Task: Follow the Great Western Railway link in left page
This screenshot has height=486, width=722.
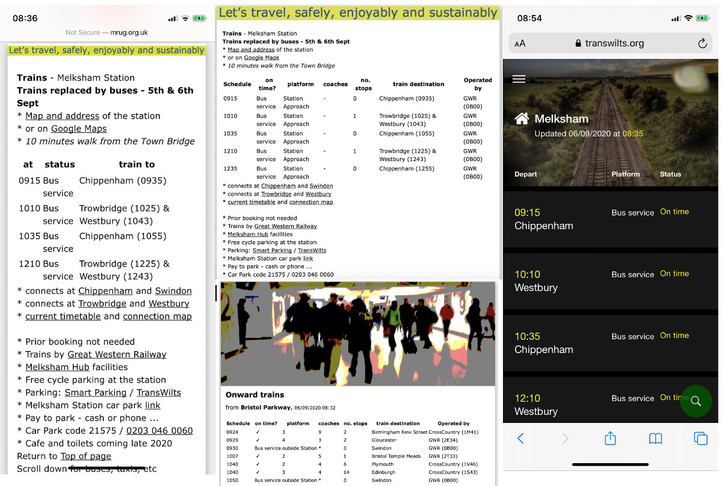Action: 117,354
